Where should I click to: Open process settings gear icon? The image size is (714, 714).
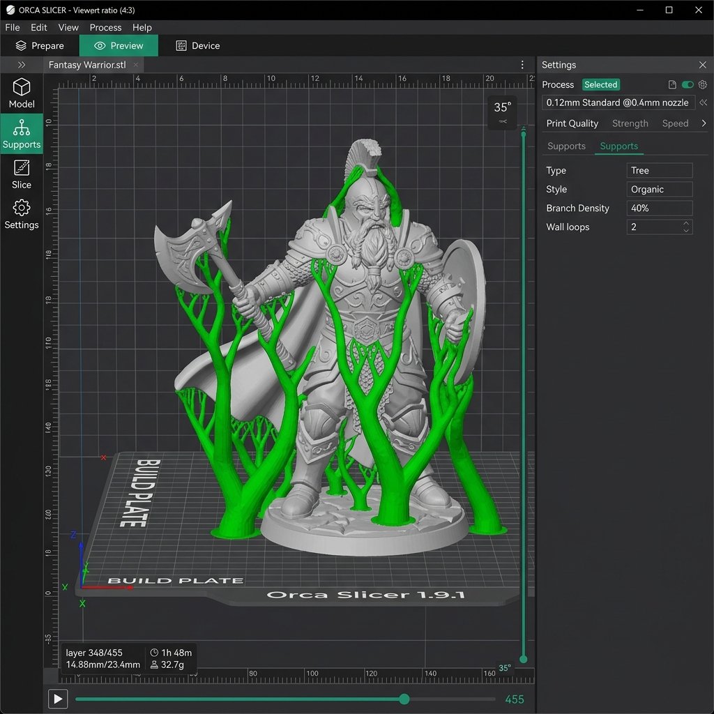point(703,84)
